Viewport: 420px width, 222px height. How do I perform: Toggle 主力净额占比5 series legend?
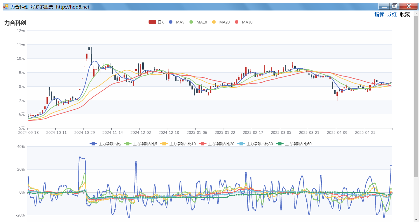[x=141, y=144]
